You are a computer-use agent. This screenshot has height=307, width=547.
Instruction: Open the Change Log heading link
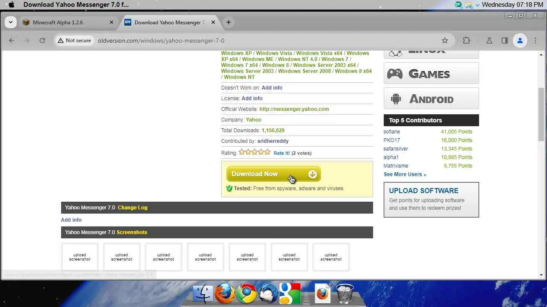[132, 208]
